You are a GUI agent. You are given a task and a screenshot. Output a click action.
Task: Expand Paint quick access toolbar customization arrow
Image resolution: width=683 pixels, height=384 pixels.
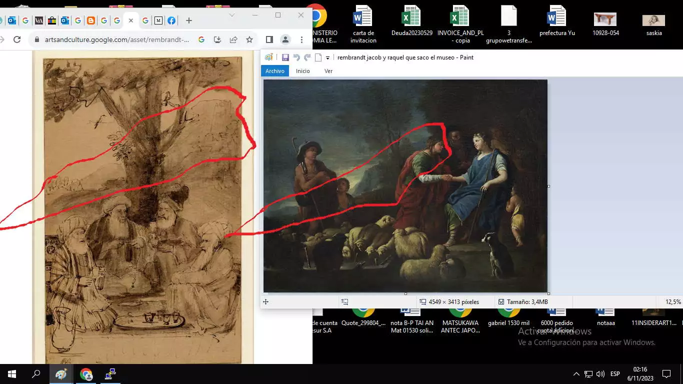(x=327, y=57)
